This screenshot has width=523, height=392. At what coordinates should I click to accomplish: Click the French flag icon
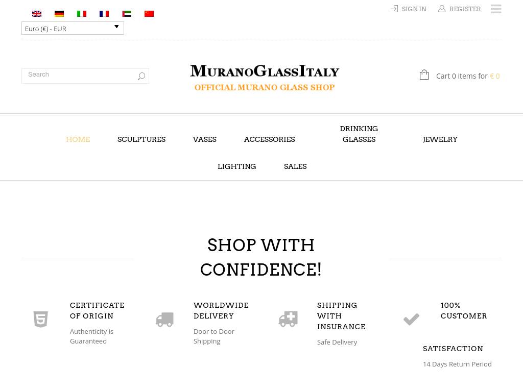(x=104, y=14)
